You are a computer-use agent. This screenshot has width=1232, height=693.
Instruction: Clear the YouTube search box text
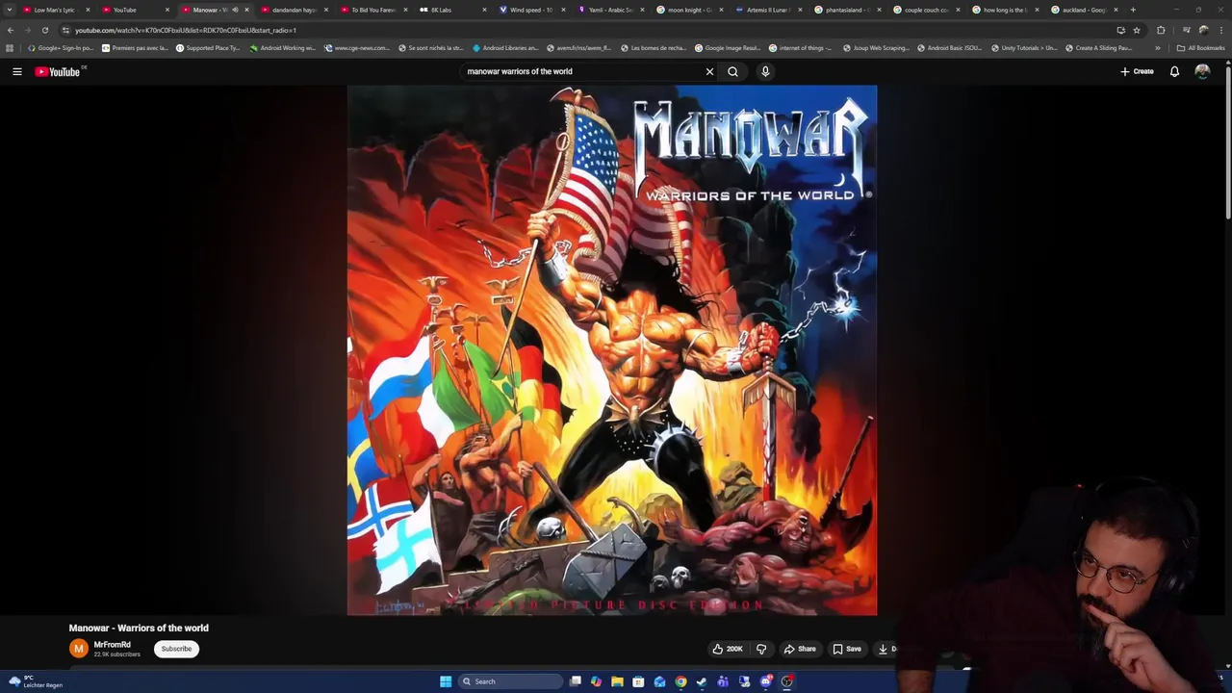709,71
